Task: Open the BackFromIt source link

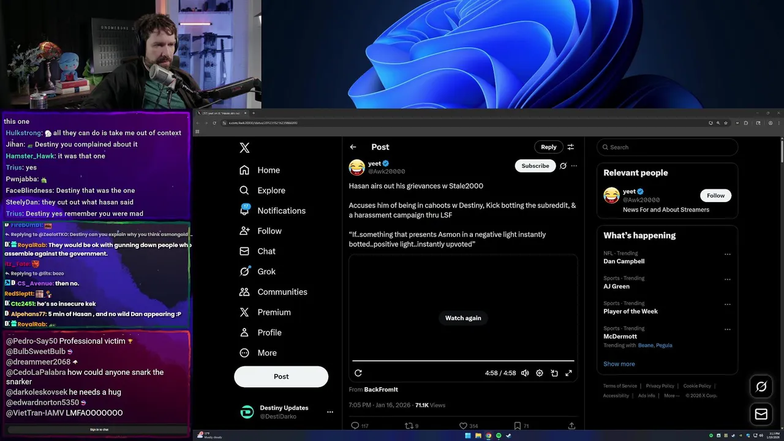Action: [x=381, y=390]
